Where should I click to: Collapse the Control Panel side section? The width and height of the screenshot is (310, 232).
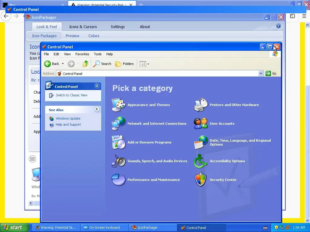pos(97,86)
